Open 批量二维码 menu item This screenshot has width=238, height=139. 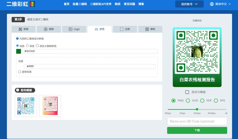click(80, 4)
